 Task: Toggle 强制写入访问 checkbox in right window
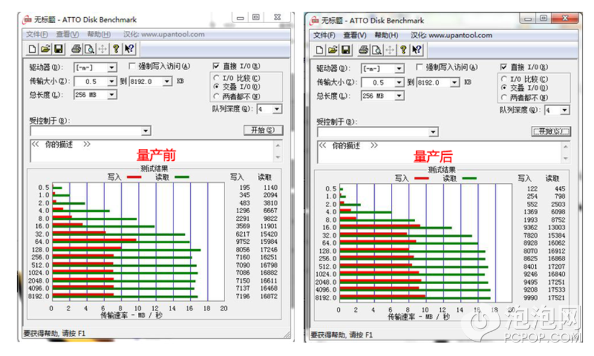(419, 67)
